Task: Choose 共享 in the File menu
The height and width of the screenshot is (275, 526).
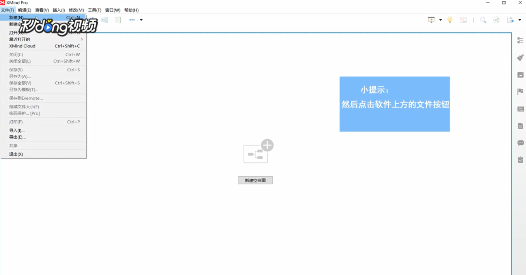Action: 43,146
